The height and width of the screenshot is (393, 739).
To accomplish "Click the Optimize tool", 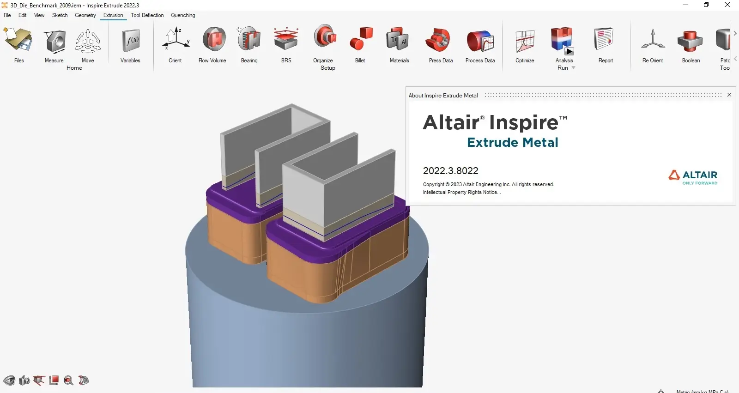I will click(x=525, y=42).
